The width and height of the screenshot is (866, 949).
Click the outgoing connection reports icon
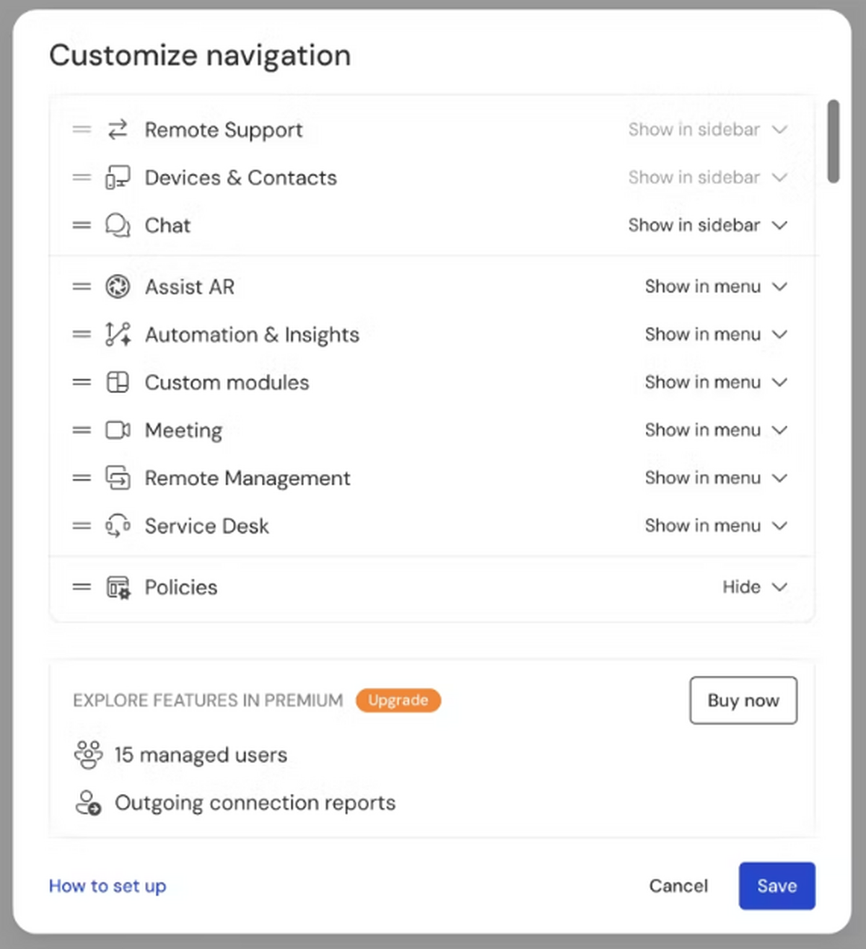click(89, 803)
